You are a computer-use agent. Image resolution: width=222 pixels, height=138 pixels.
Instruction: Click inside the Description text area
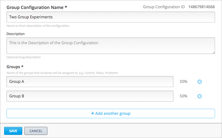111,45
